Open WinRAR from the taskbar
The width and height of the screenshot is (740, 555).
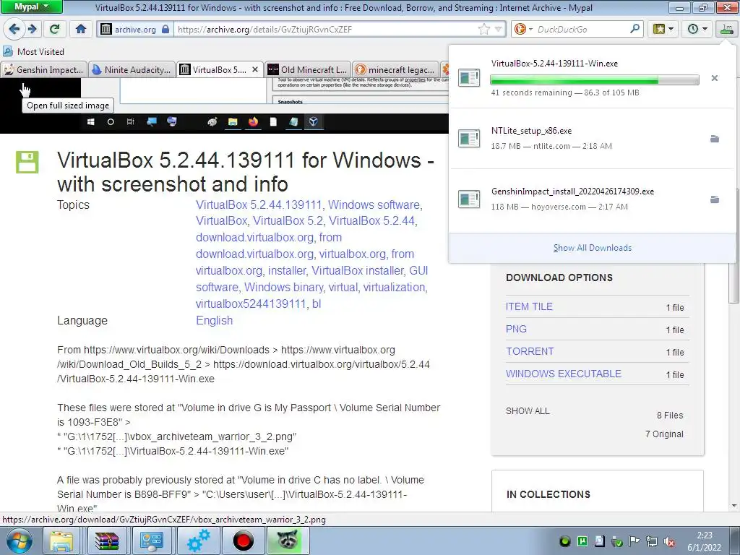[x=107, y=541]
